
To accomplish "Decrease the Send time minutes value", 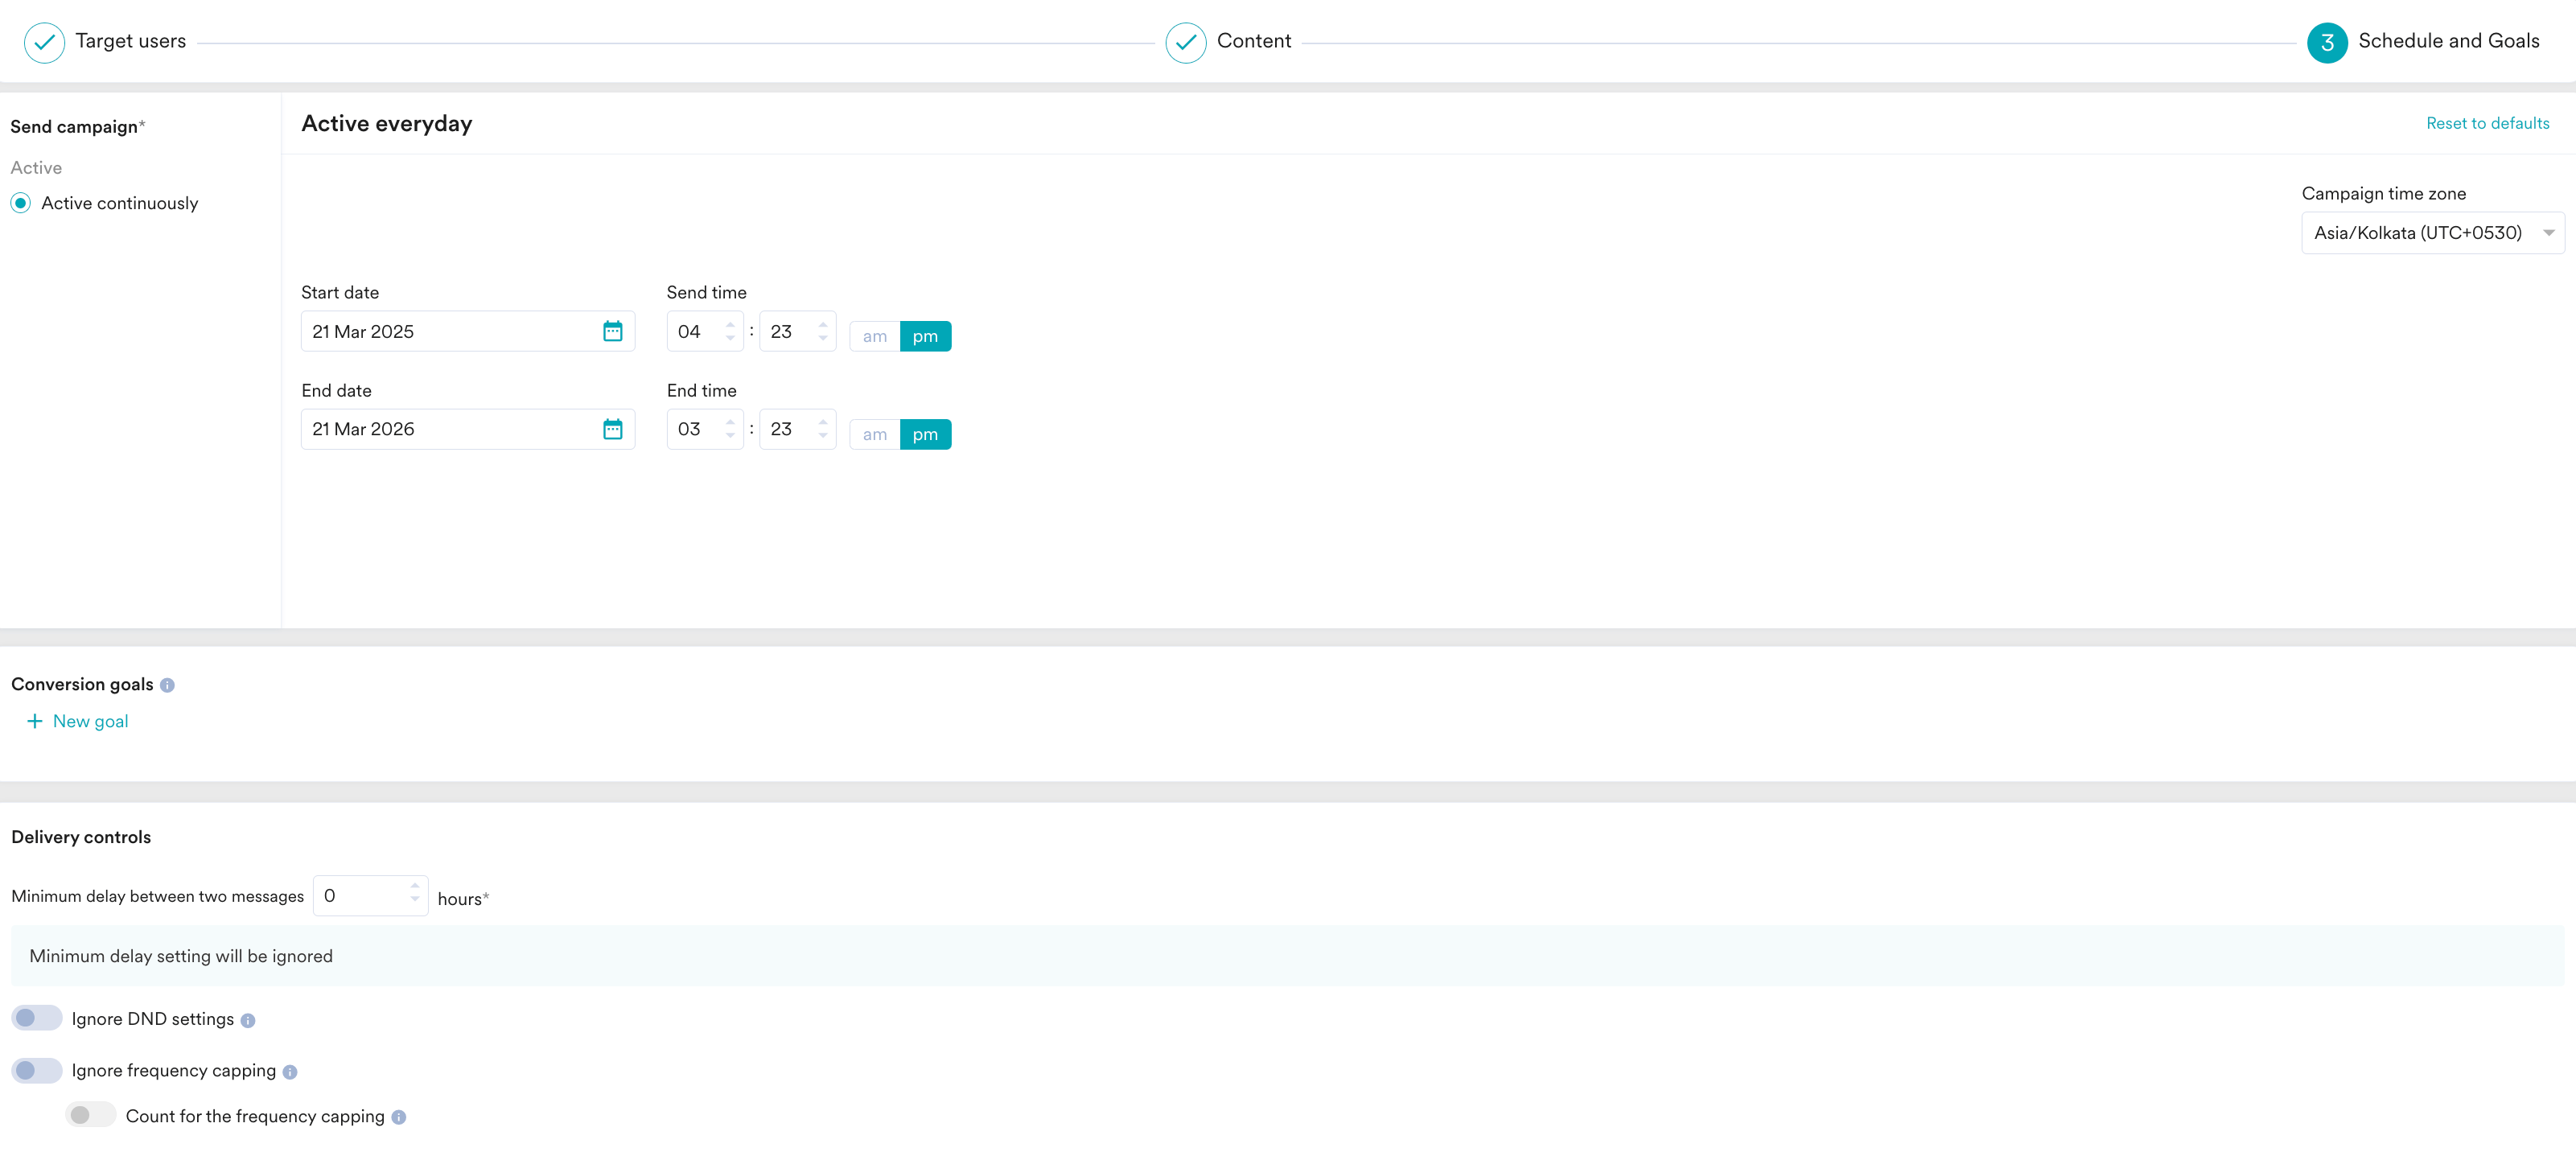I will click(823, 338).
